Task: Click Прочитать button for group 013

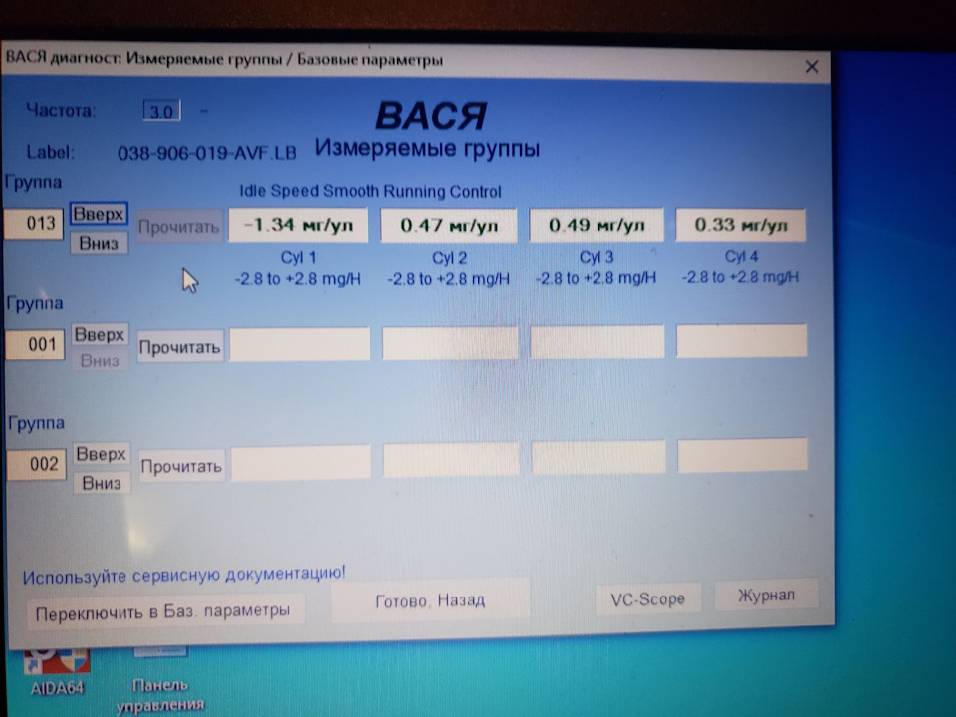Action: coord(179,227)
